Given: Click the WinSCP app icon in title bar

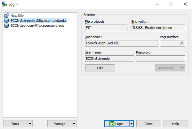Looking at the screenshot, I should (4, 4).
